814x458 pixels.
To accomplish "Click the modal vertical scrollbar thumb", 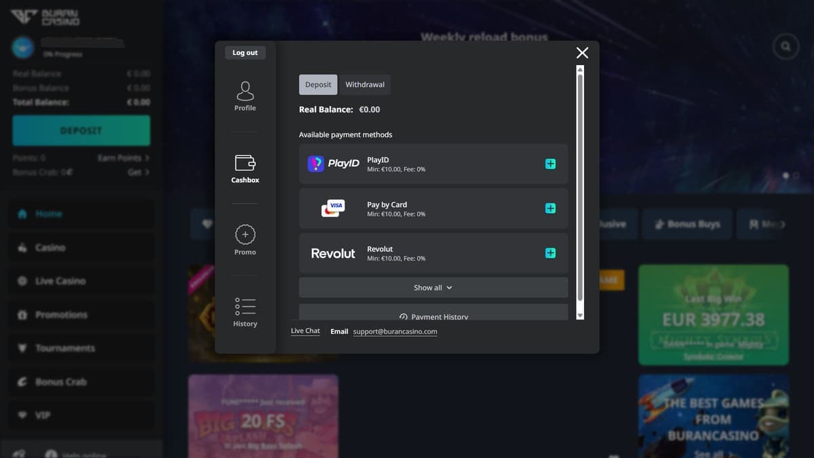I will pos(580,187).
